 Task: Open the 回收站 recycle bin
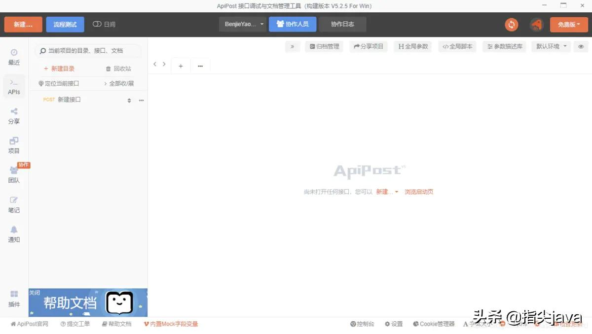[x=118, y=69]
